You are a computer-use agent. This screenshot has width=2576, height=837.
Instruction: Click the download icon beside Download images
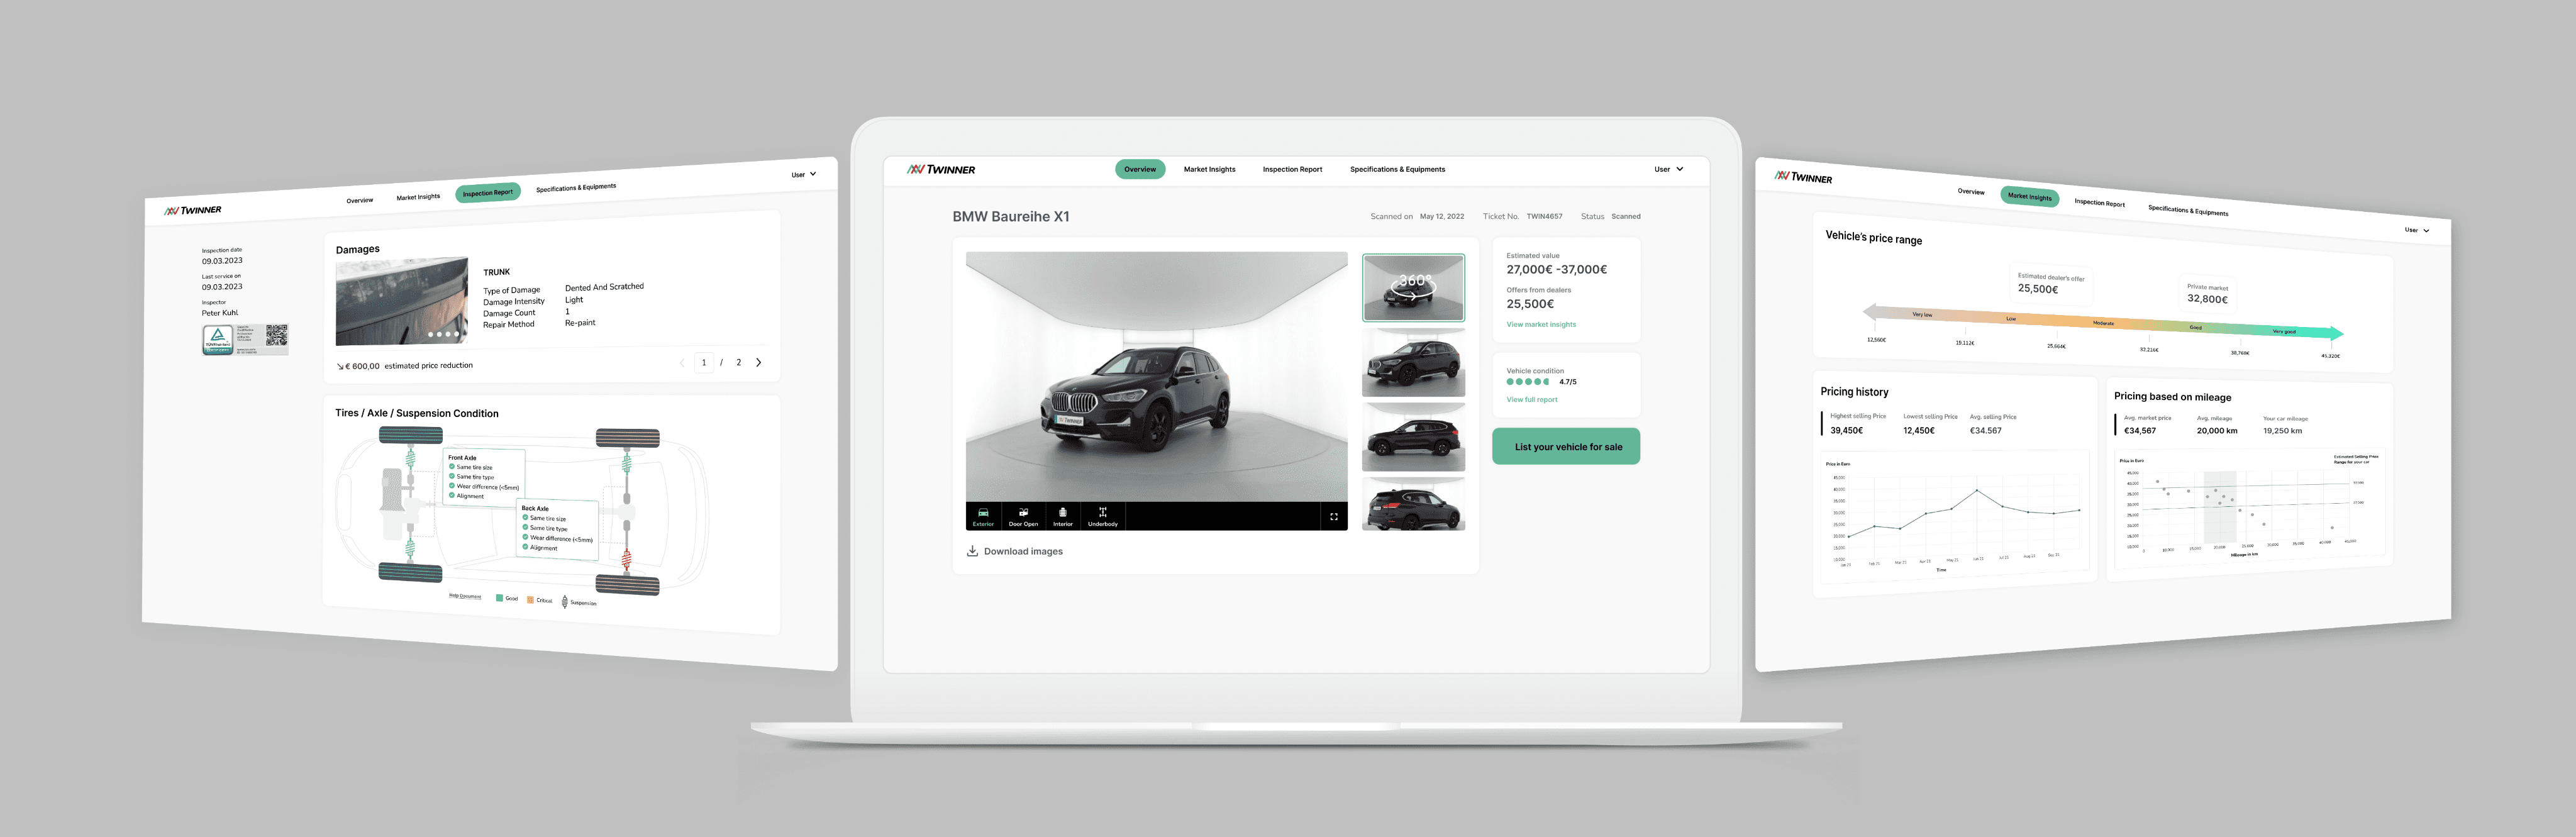972,551
